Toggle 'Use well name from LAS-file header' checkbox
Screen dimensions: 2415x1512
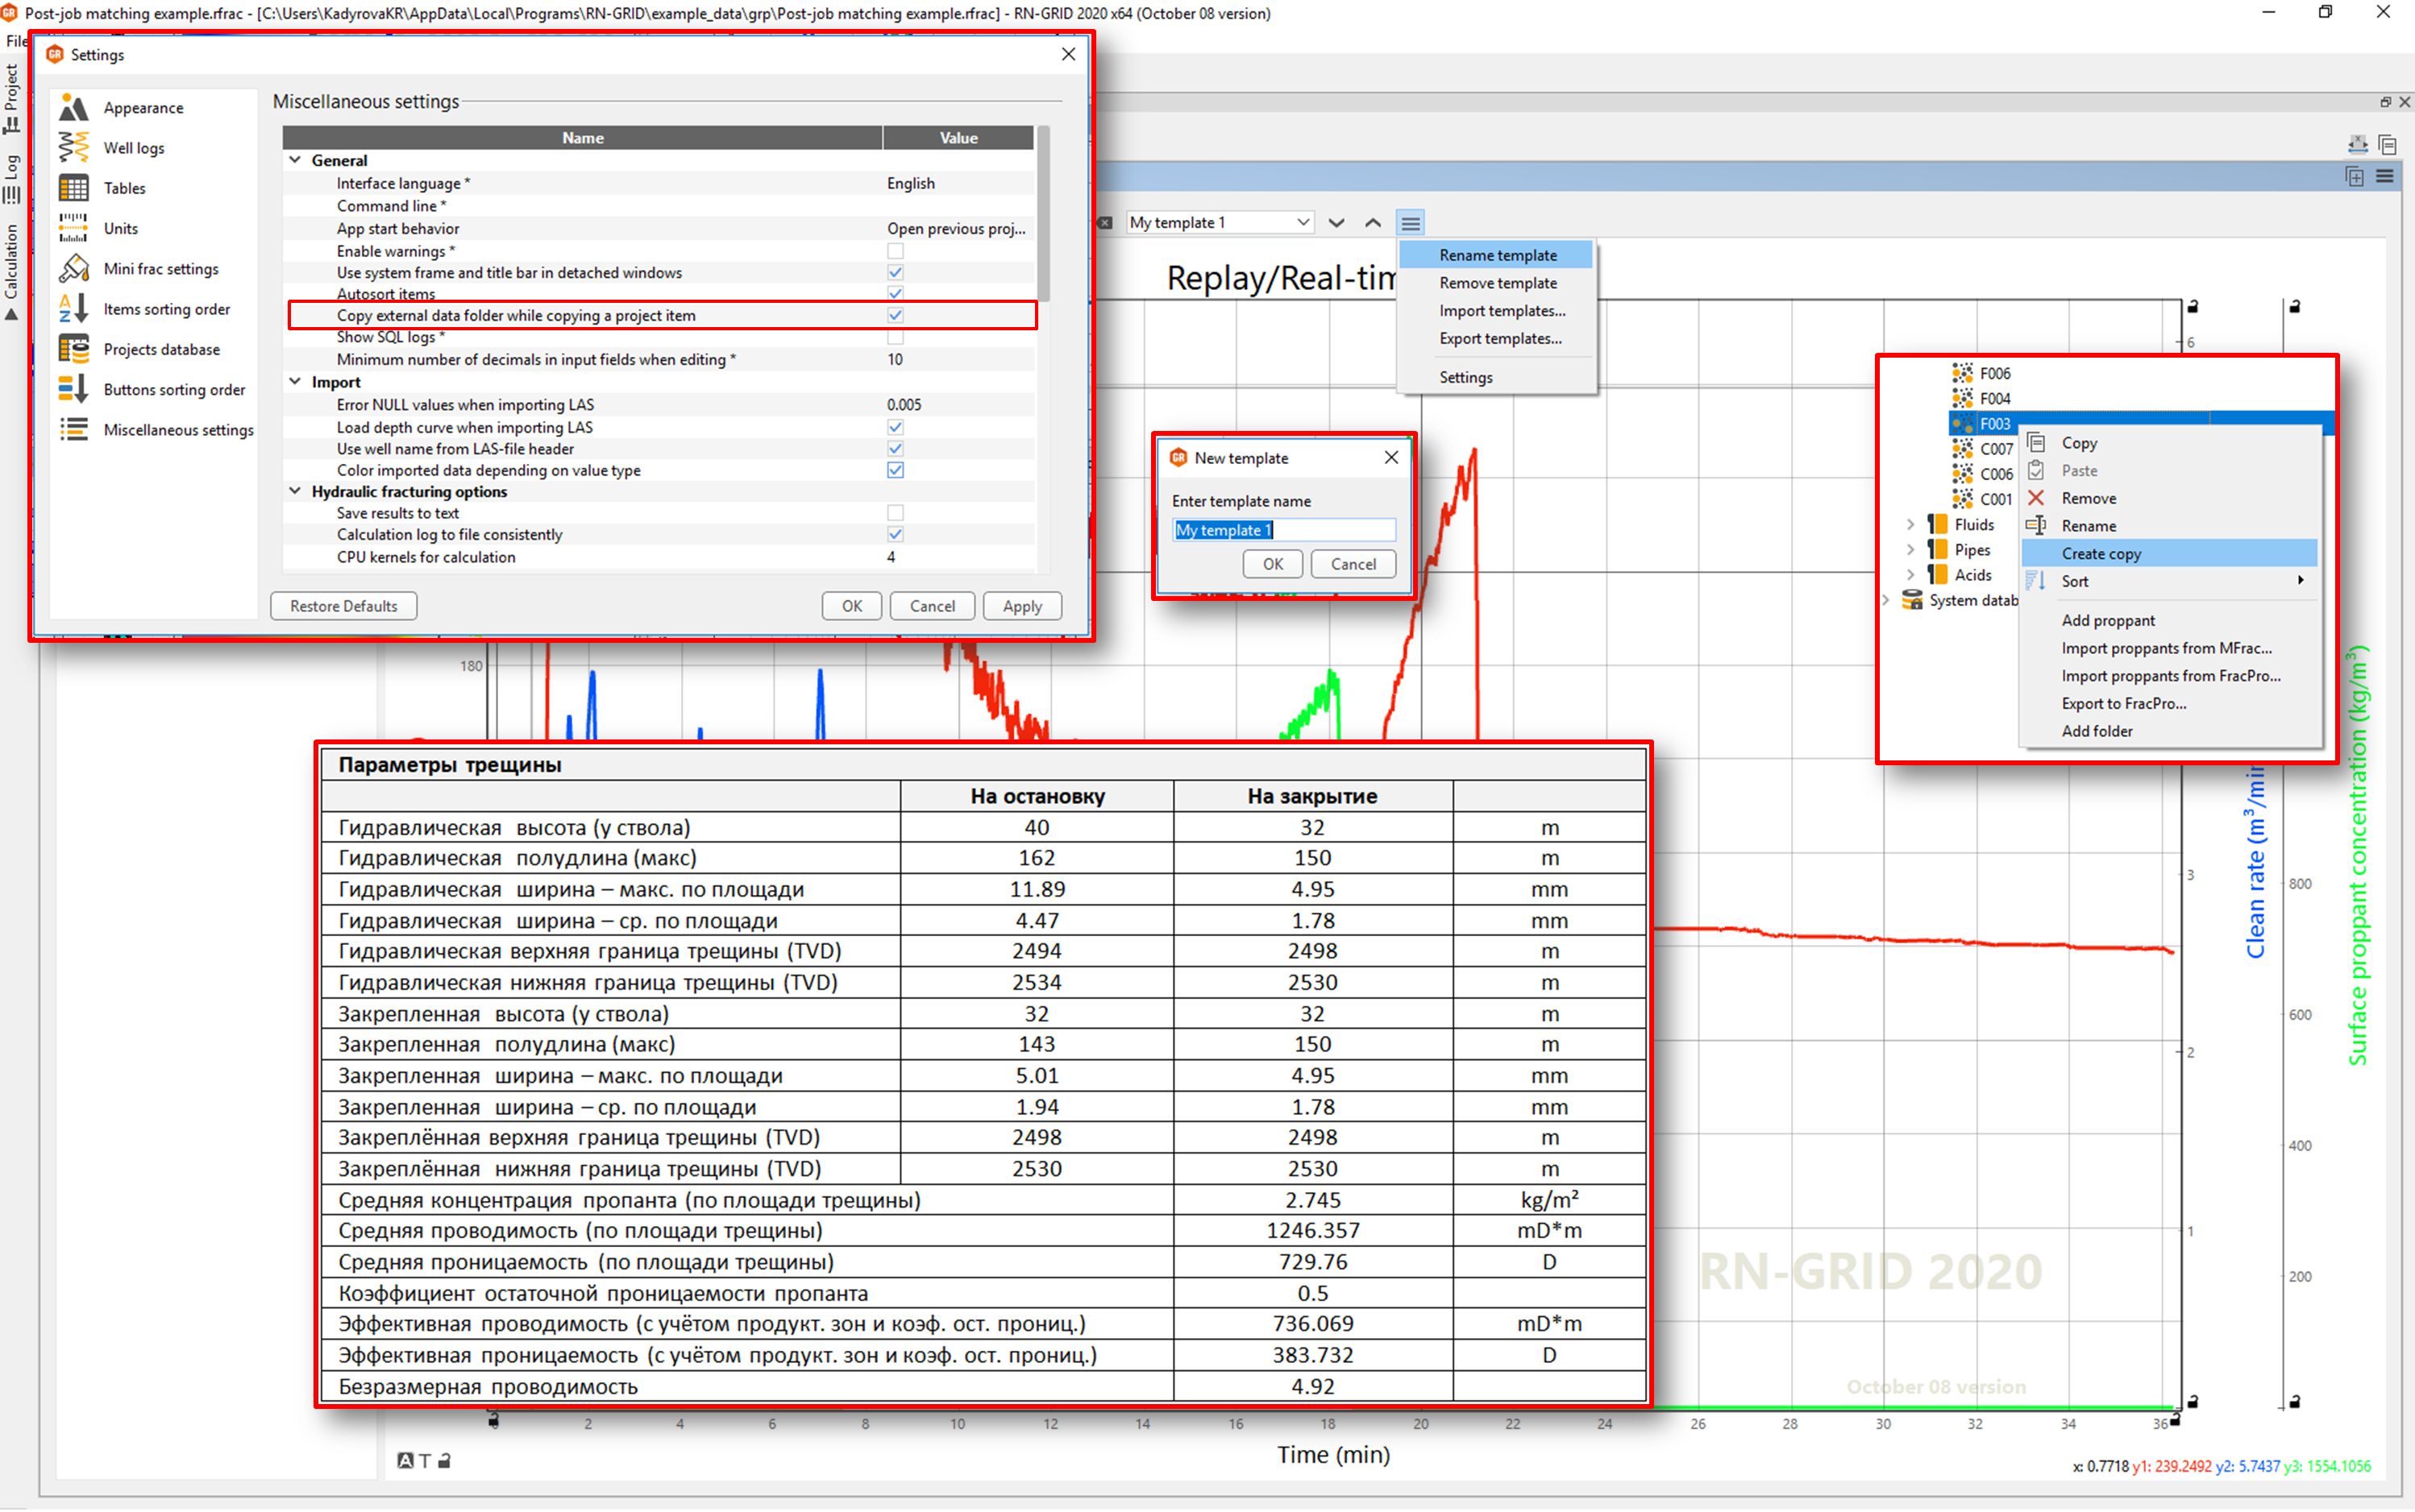click(x=896, y=449)
